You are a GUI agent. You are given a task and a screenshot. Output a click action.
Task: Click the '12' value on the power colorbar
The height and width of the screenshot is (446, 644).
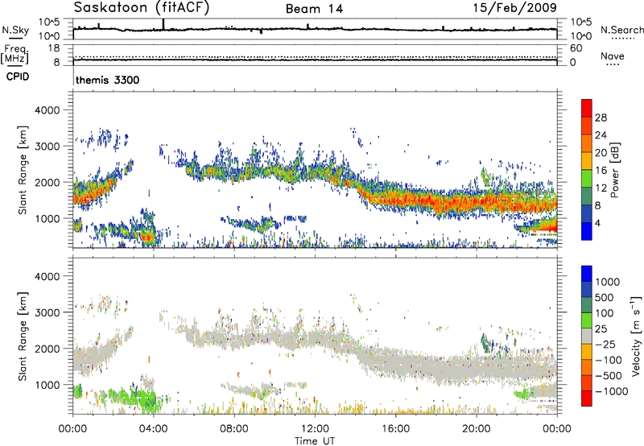pyautogui.click(x=601, y=188)
